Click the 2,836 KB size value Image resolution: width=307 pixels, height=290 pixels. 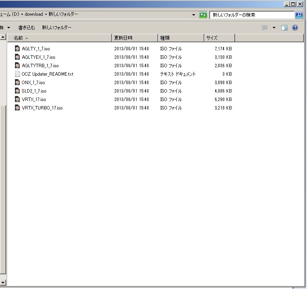click(223, 65)
